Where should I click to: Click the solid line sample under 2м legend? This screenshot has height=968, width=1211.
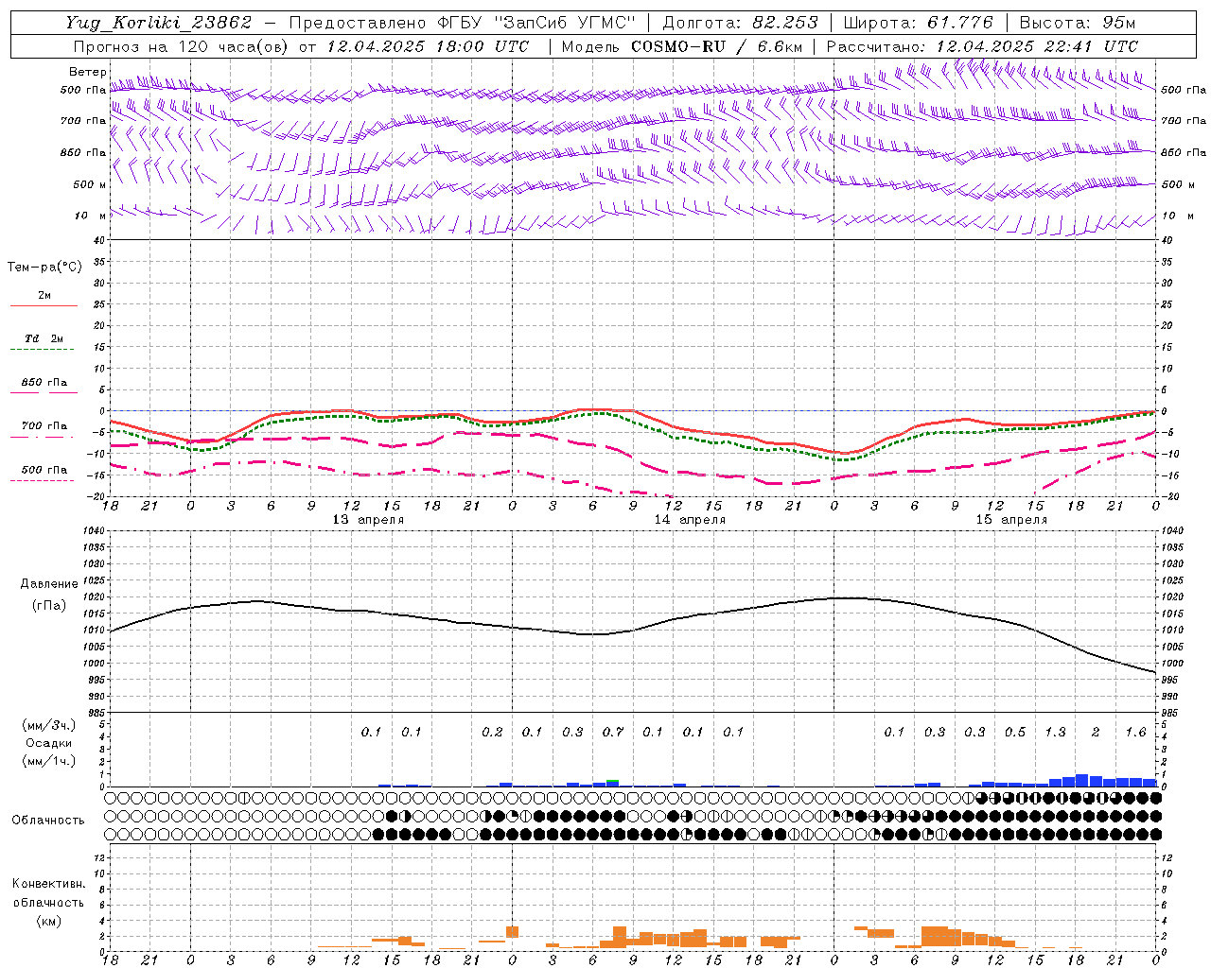pyautogui.click(x=44, y=306)
